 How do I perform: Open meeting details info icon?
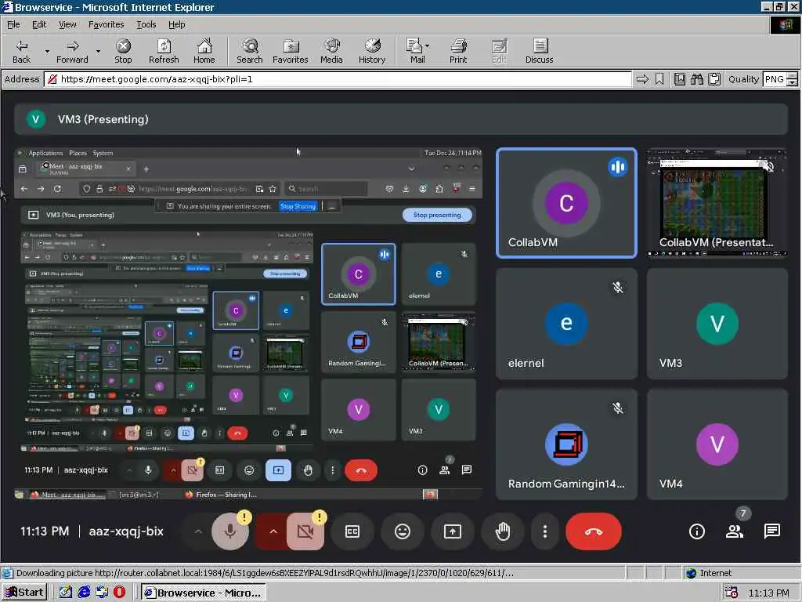(x=696, y=531)
